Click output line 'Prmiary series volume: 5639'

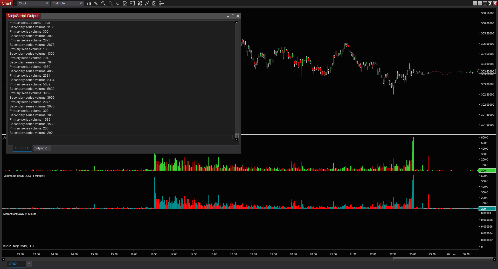pyautogui.click(x=30, y=84)
